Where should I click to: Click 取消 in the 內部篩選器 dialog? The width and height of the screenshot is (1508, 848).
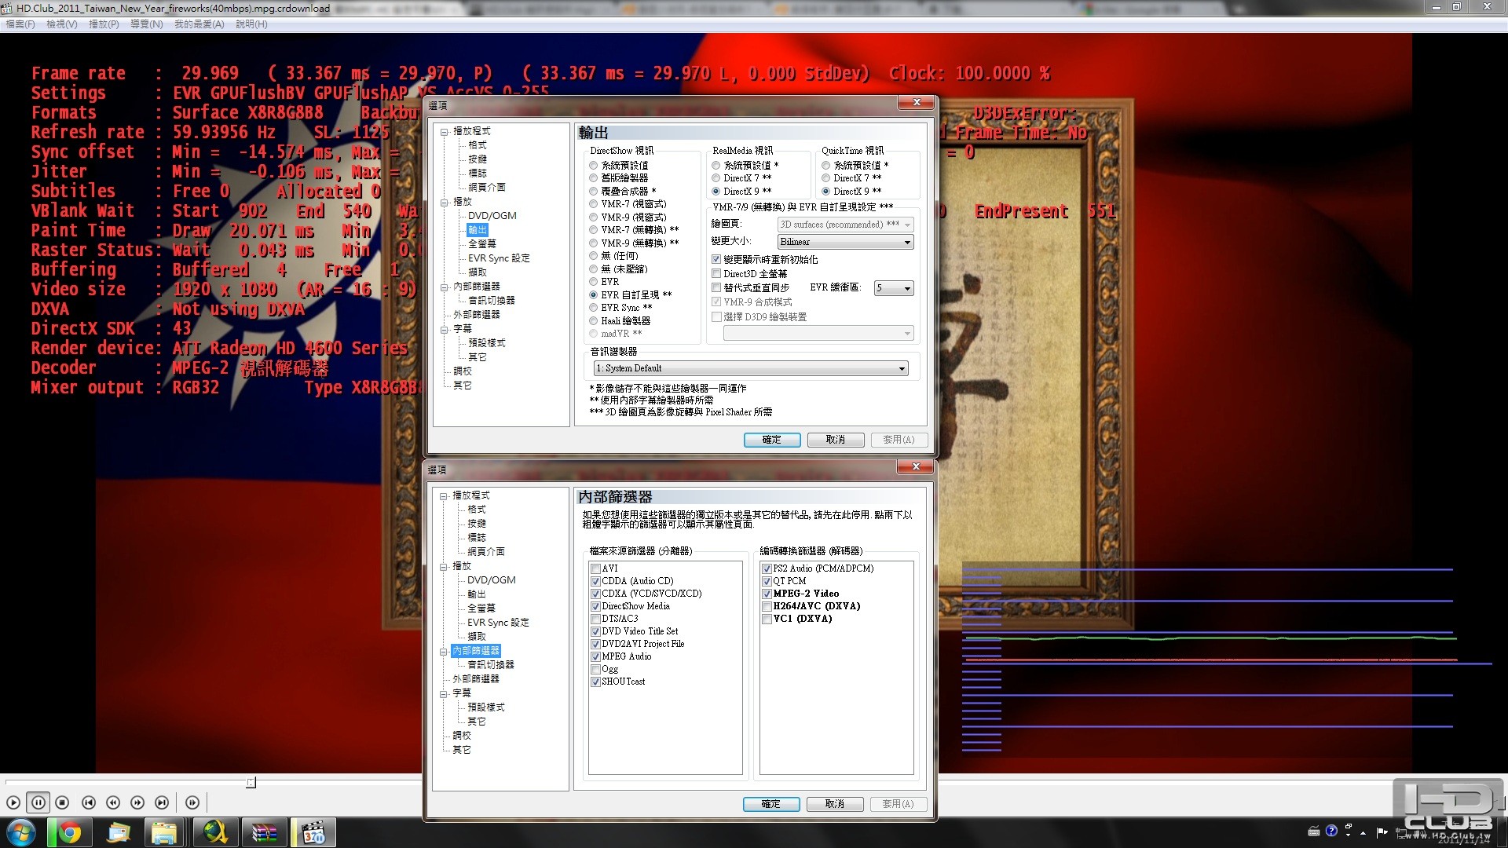pyautogui.click(x=835, y=804)
